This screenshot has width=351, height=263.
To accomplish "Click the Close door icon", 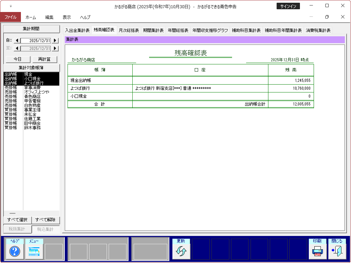I will 337,251.
